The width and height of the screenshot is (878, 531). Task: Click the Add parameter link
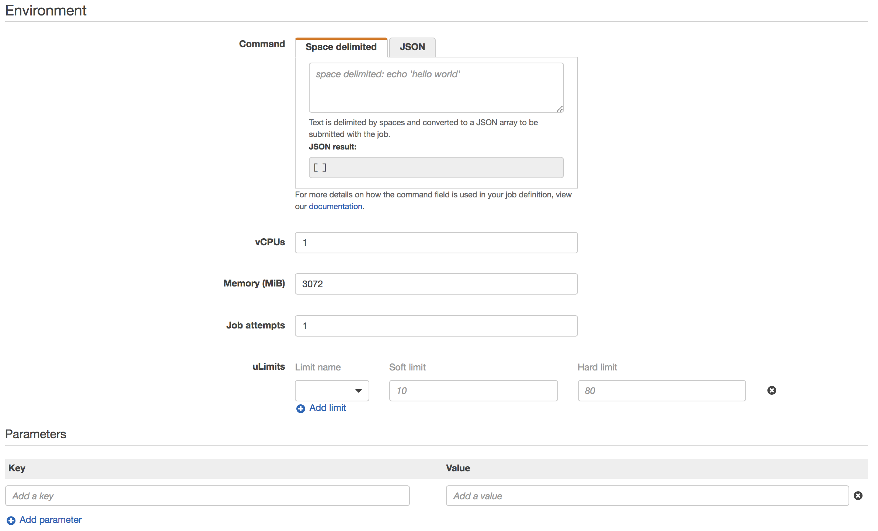pyautogui.click(x=50, y=520)
